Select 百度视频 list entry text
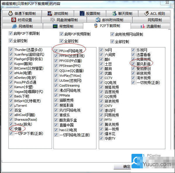Screen dimensions: 175x173 [x=112, y=92]
